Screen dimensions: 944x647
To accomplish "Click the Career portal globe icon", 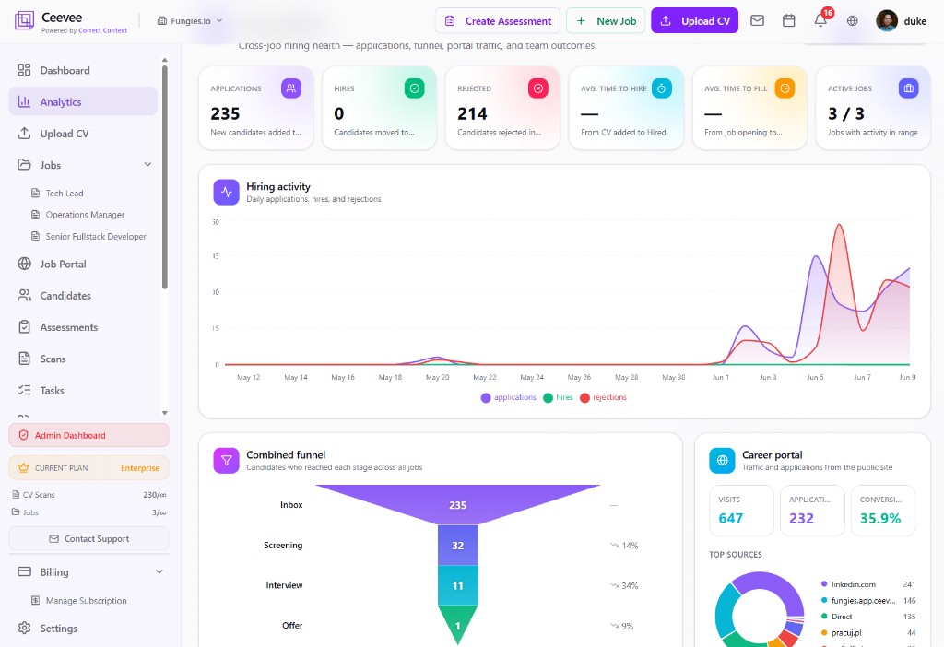I will click(x=722, y=461).
